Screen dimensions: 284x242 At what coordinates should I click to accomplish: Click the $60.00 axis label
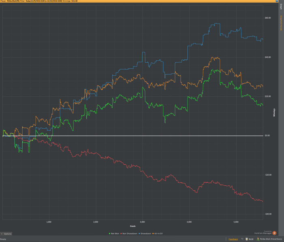point(268,18)
